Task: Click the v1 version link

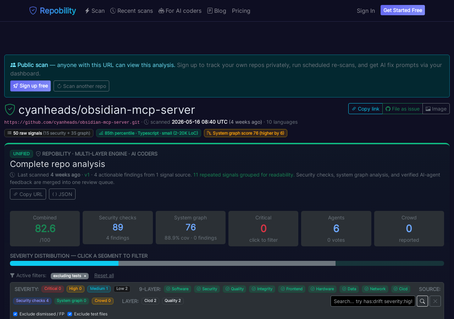Action: tap(87, 175)
